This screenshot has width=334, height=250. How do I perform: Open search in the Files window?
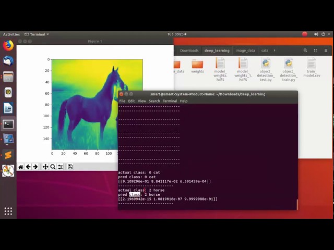[x=305, y=51]
